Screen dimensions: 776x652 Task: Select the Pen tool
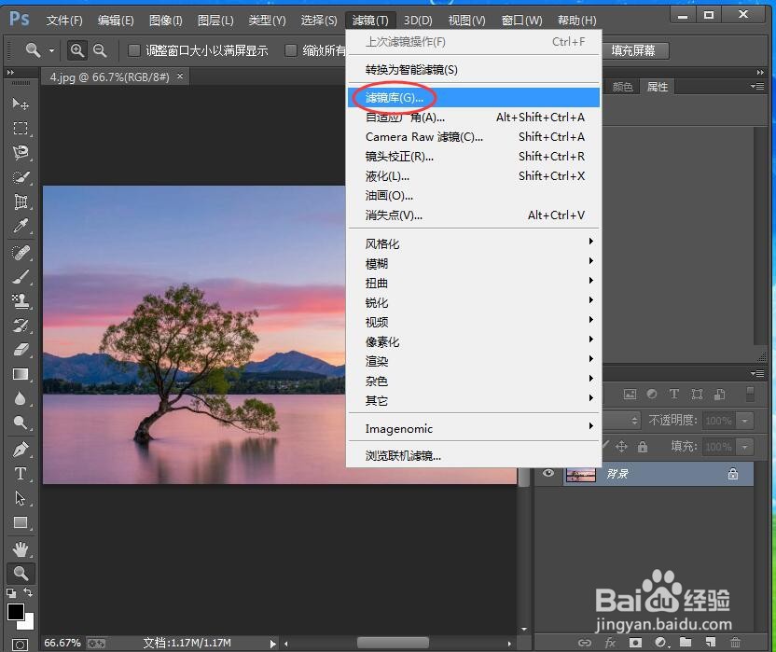pos(21,450)
